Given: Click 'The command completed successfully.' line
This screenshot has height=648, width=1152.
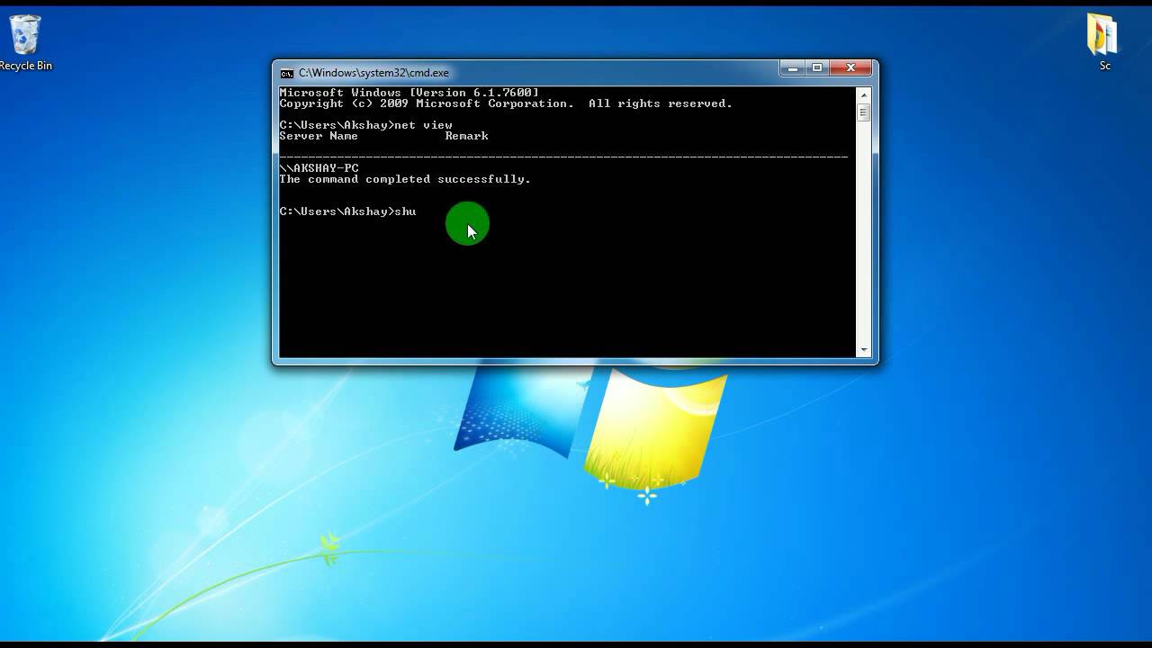Looking at the screenshot, I should click(405, 179).
